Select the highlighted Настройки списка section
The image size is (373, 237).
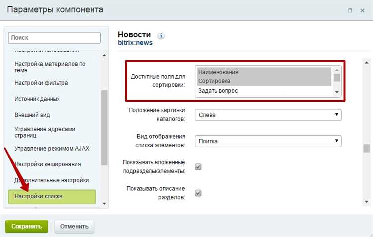coord(52,197)
